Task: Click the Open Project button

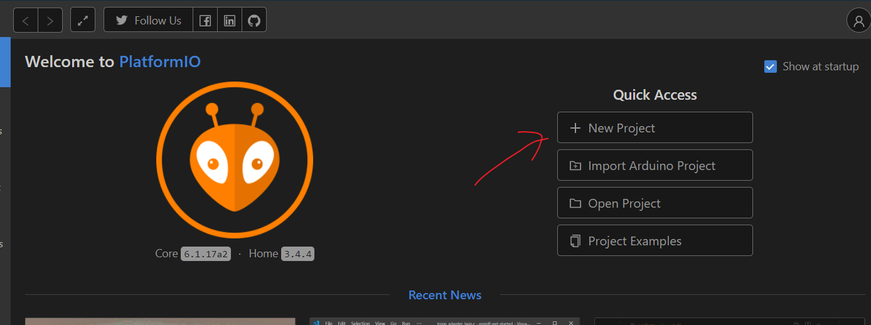Action: [x=655, y=203]
